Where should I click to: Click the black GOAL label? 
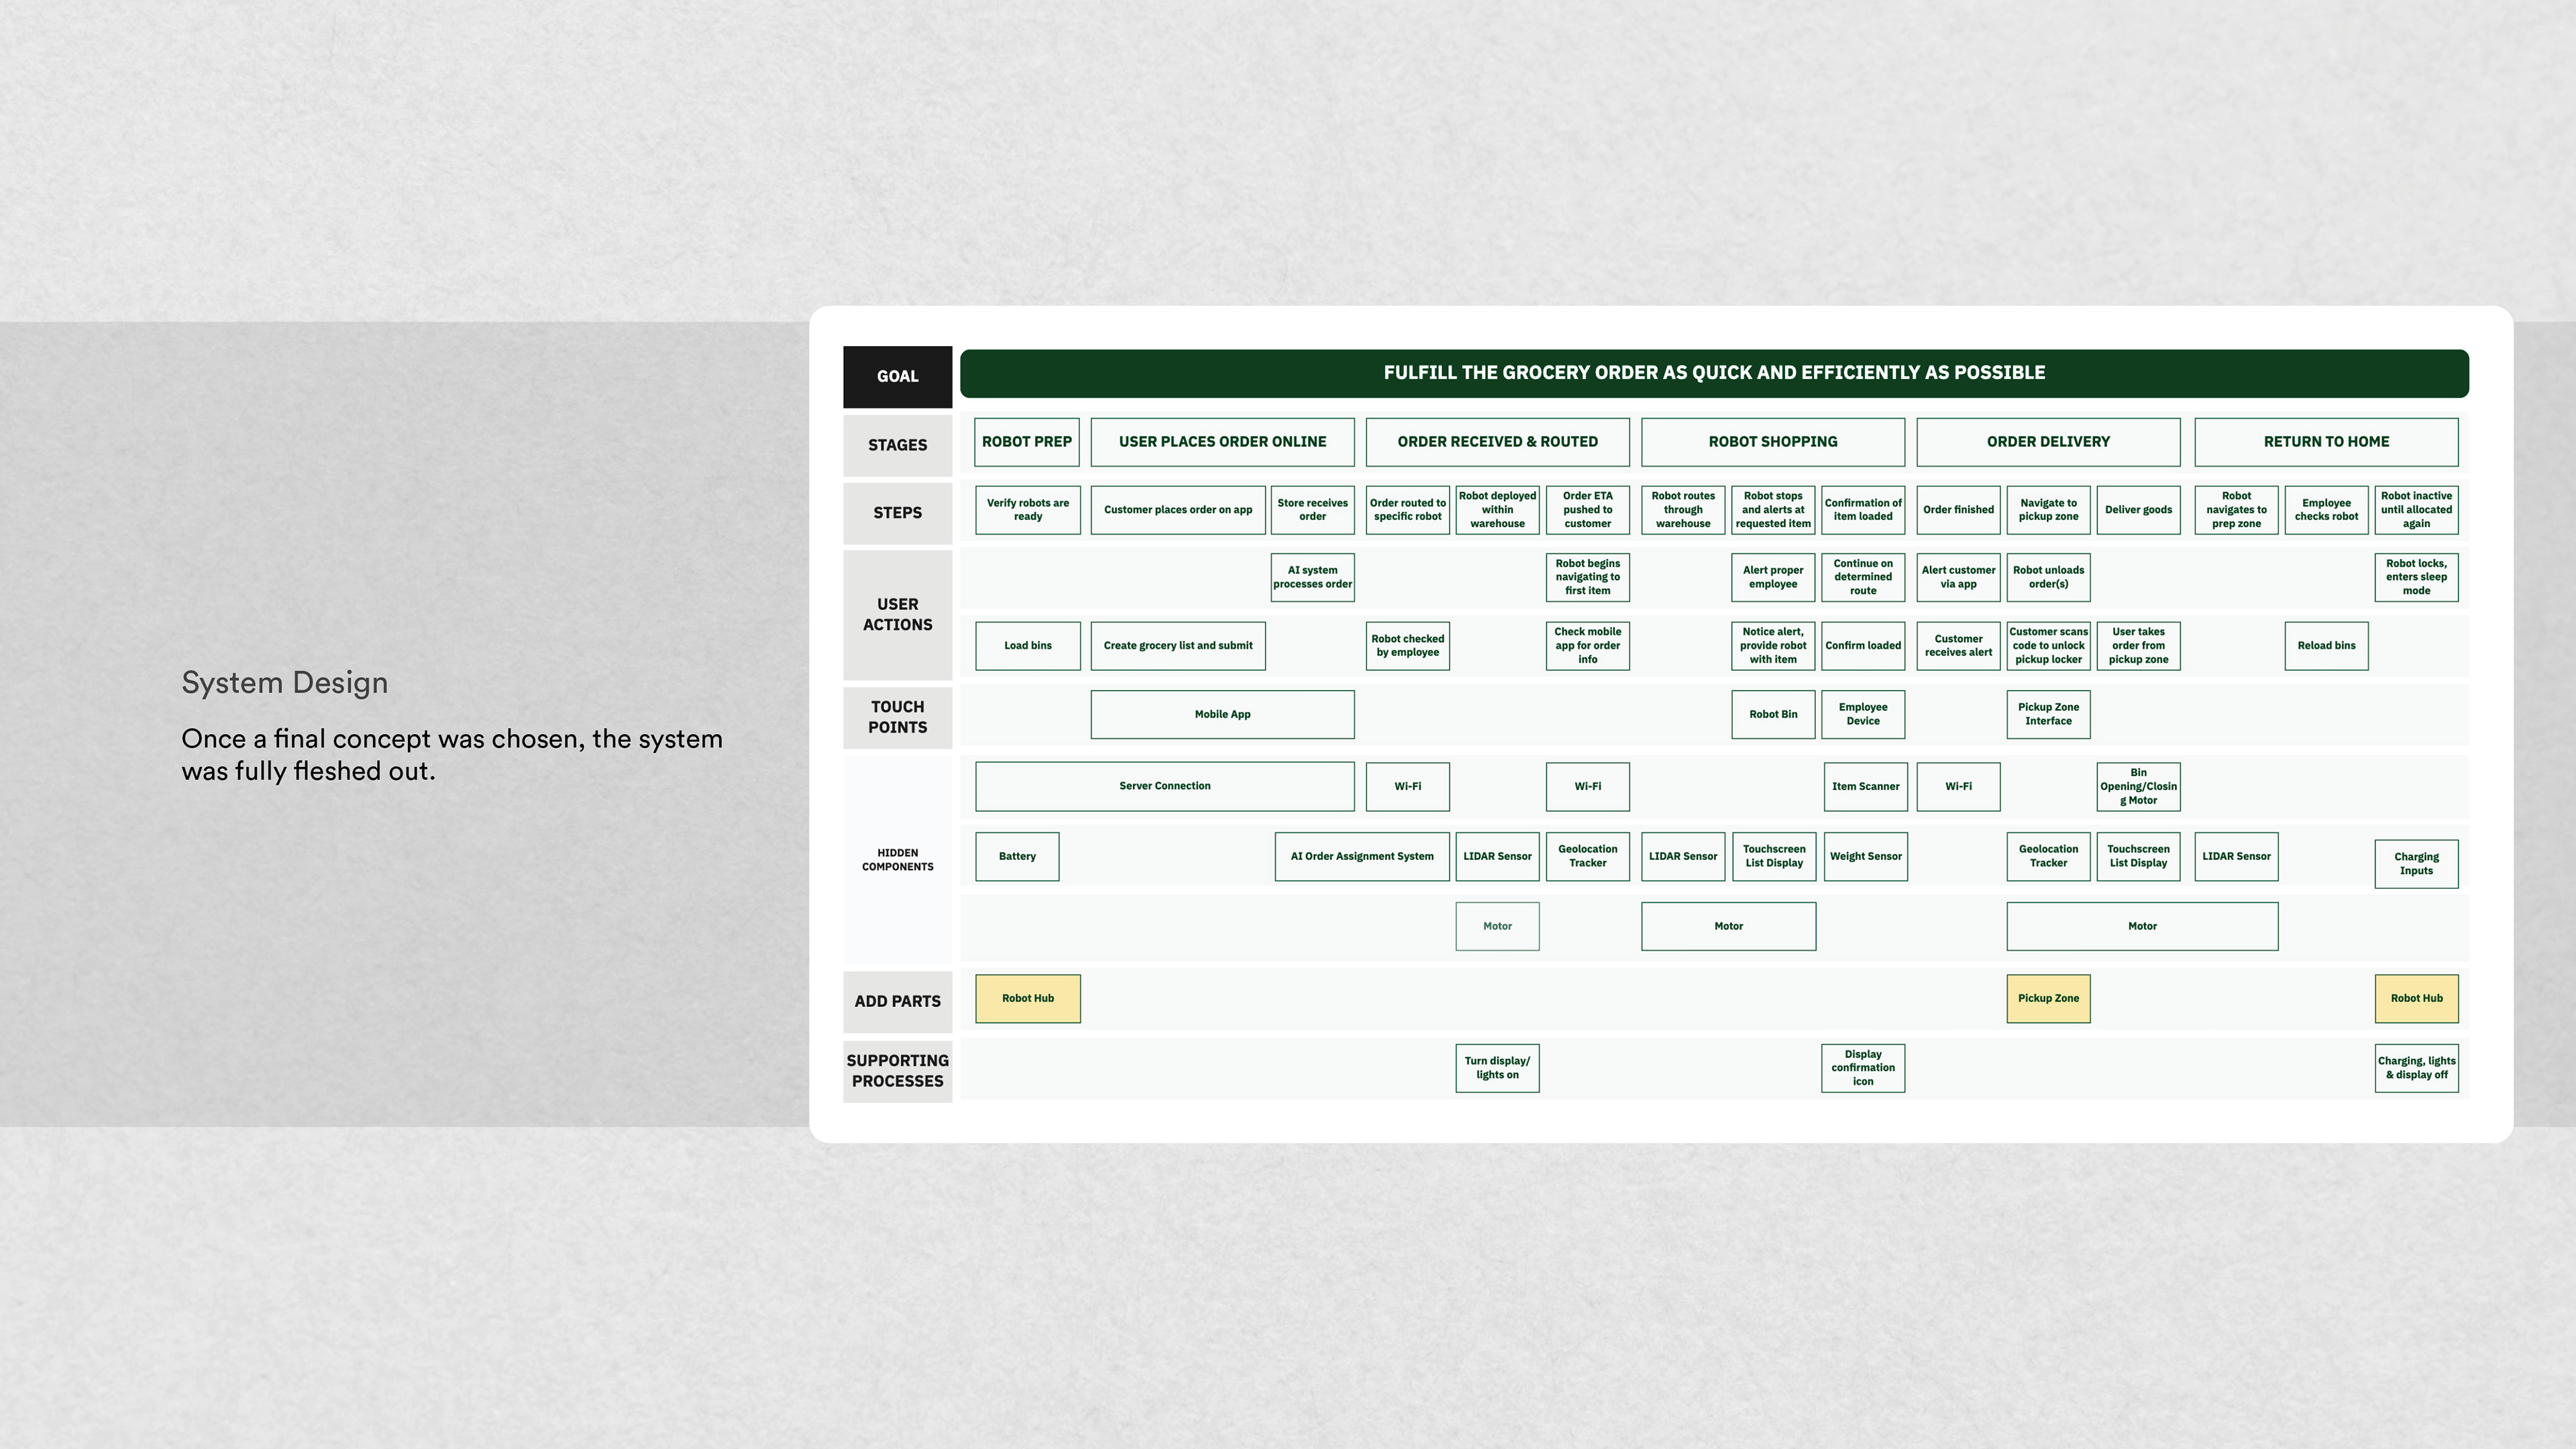coord(897,377)
